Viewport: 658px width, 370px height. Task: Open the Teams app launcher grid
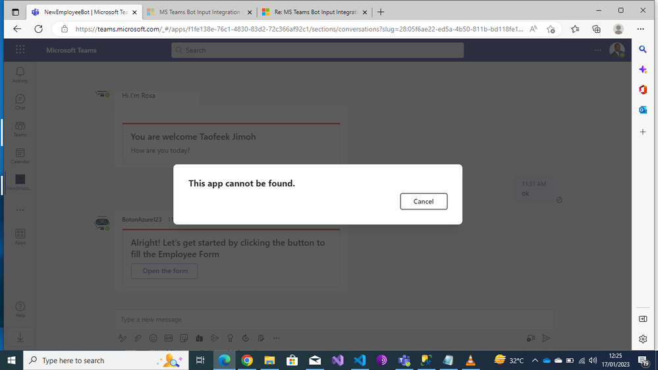pos(20,49)
